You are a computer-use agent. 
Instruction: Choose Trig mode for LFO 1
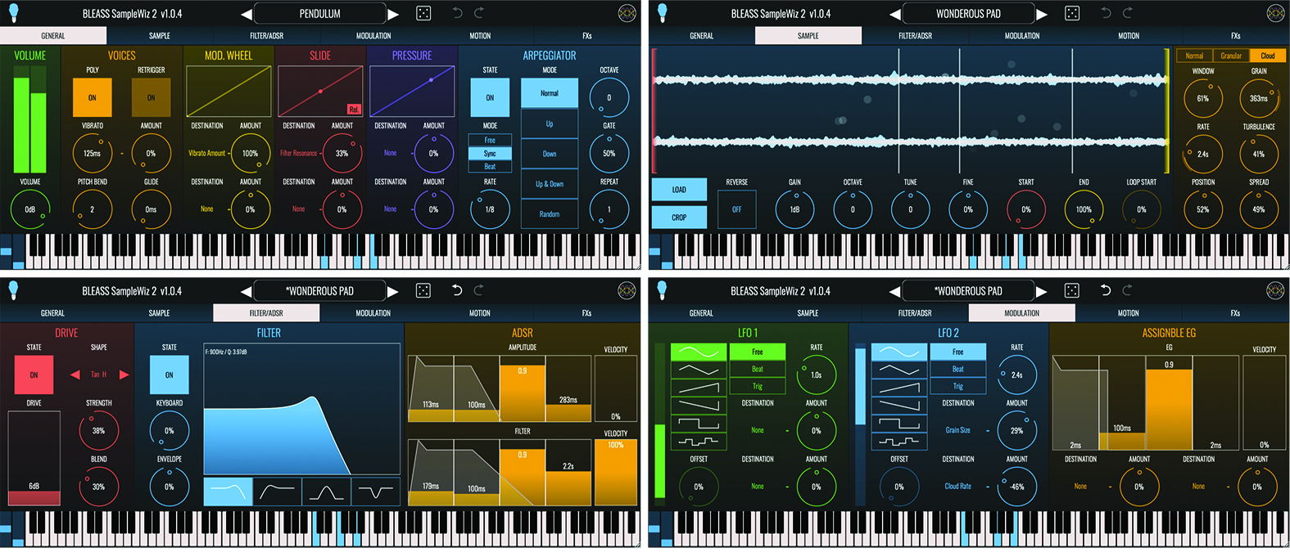(758, 386)
